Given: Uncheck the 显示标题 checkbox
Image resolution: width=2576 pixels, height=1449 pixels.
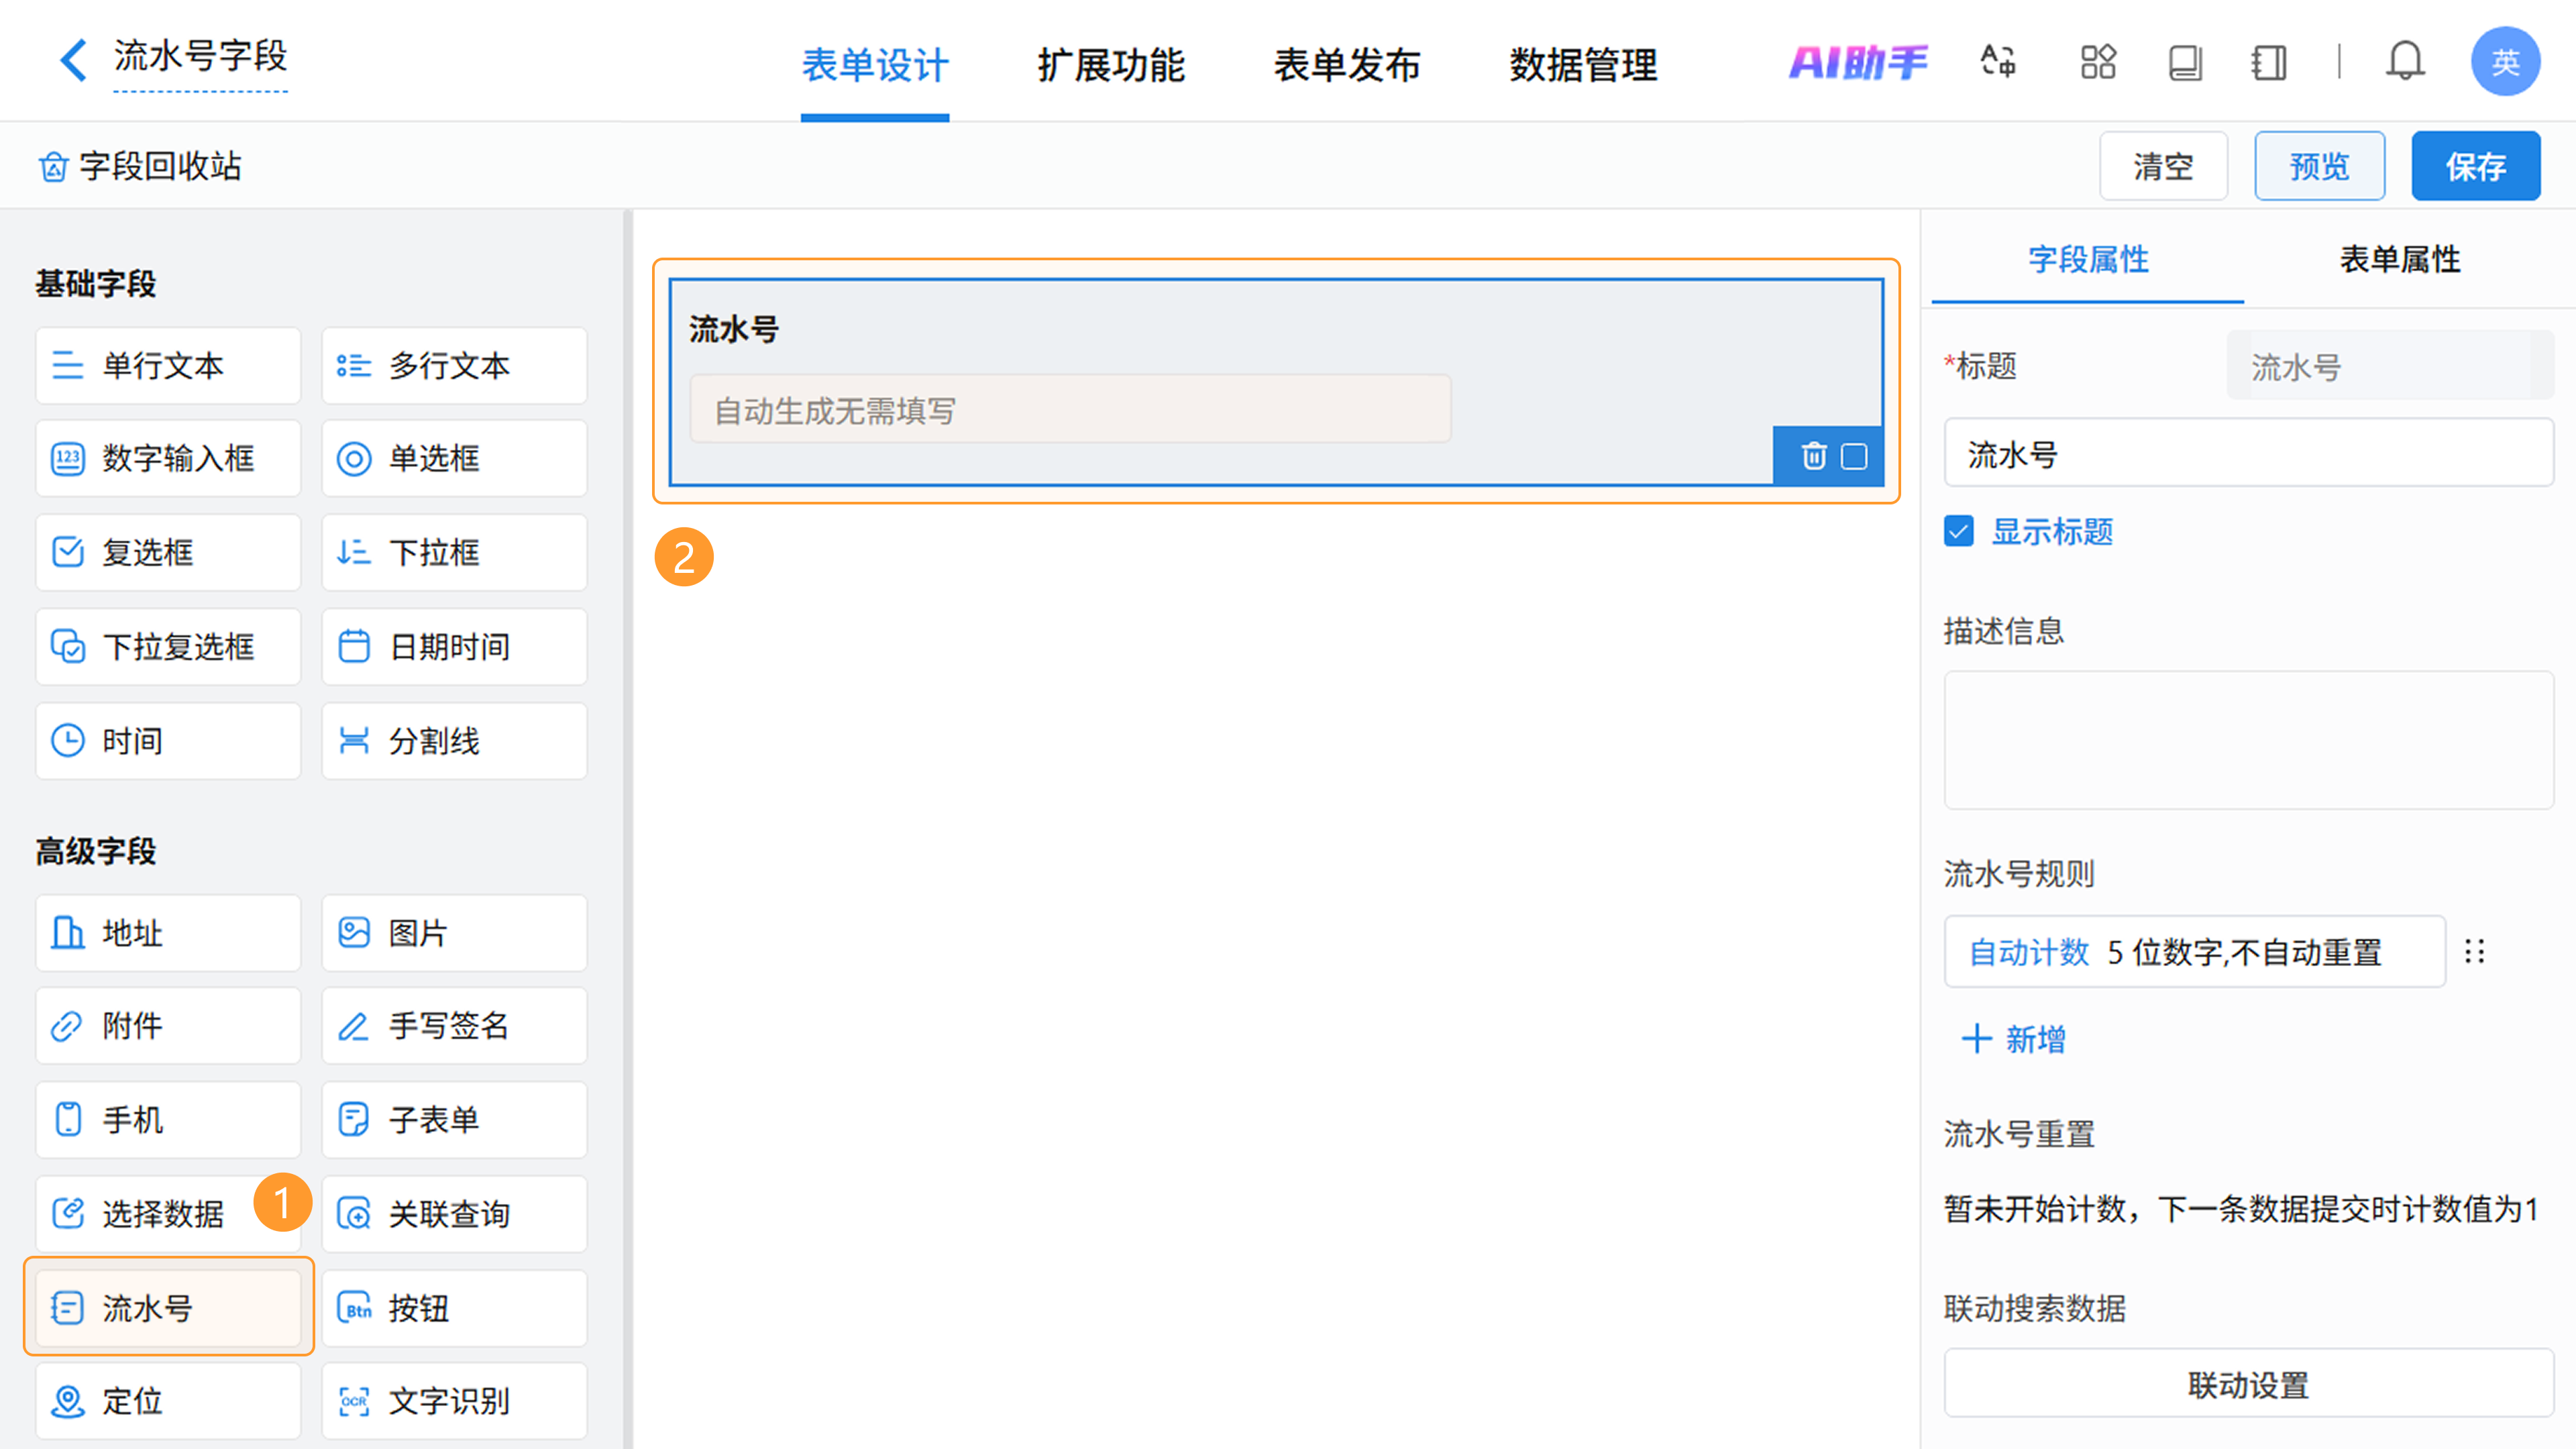Looking at the screenshot, I should pos(1959,531).
